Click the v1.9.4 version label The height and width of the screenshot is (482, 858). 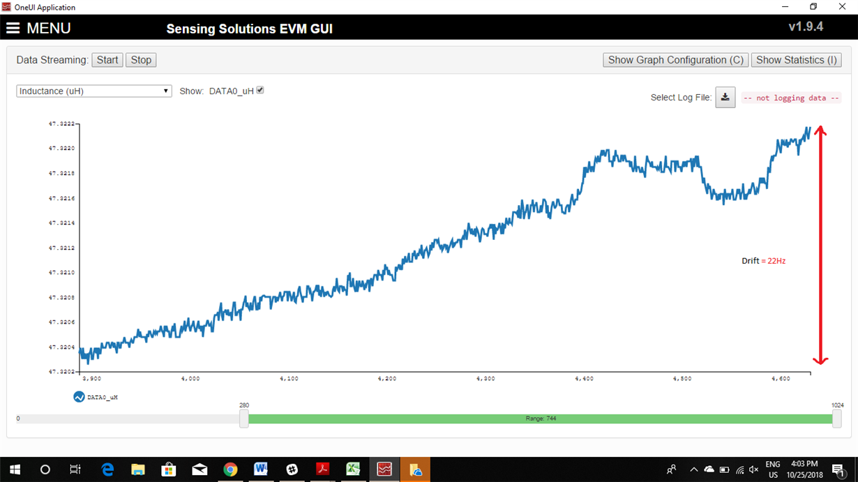806,27
